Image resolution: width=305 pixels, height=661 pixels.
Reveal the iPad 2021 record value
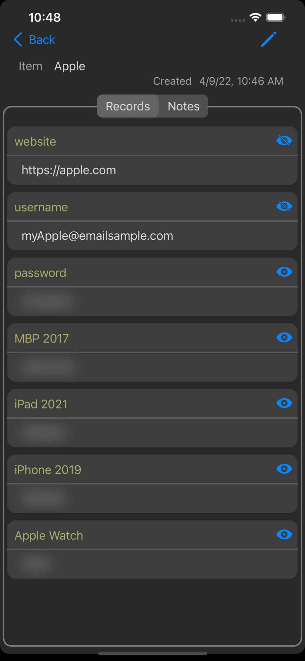click(x=284, y=403)
